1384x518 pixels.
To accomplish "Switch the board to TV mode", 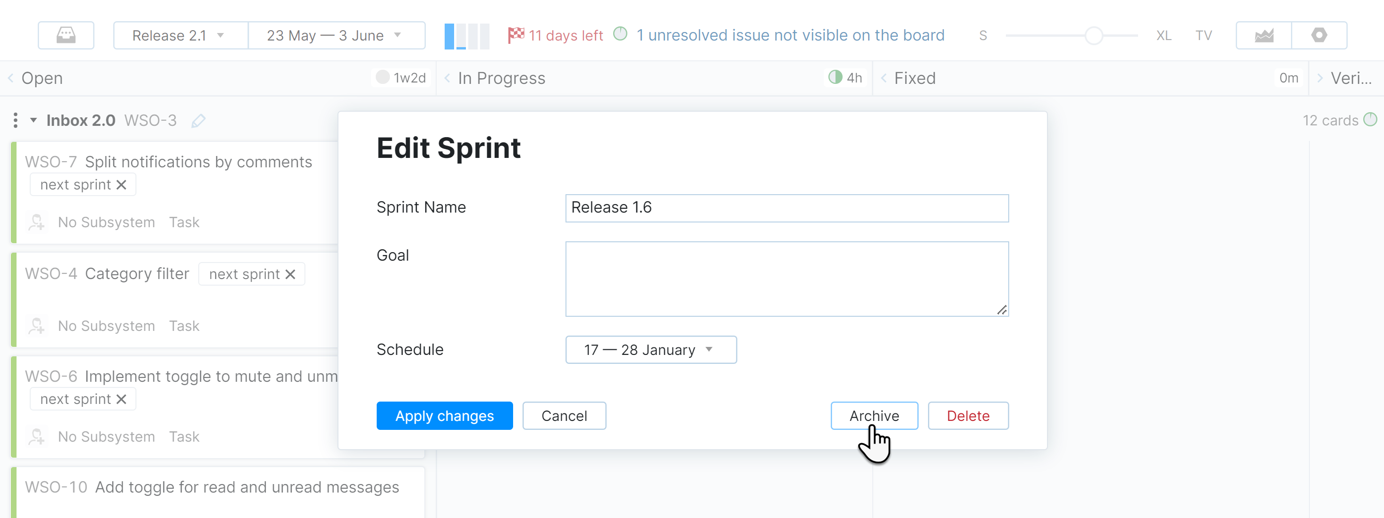I will tap(1204, 35).
